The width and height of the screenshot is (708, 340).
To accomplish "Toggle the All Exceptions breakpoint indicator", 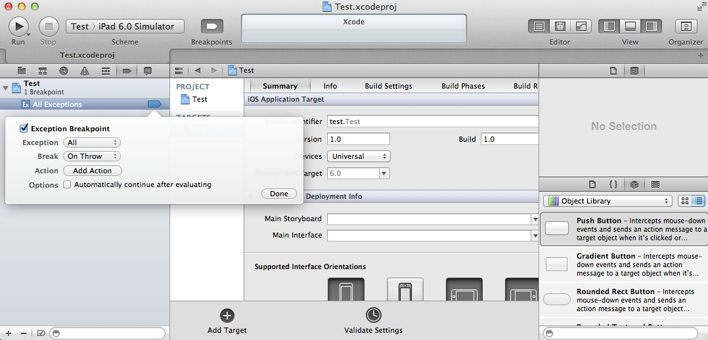I will [x=154, y=104].
